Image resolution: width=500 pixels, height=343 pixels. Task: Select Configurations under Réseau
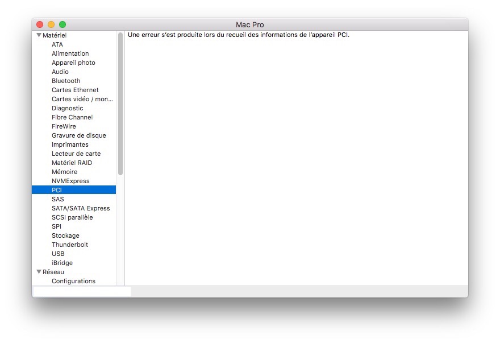pyautogui.click(x=73, y=281)
